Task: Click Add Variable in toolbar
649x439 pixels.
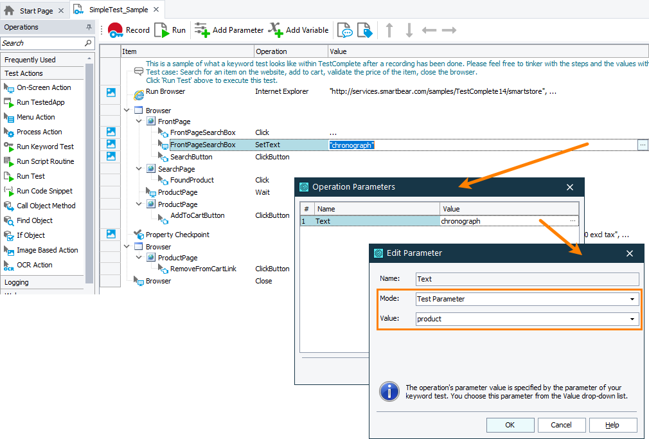Action: (x=299, y=30)
